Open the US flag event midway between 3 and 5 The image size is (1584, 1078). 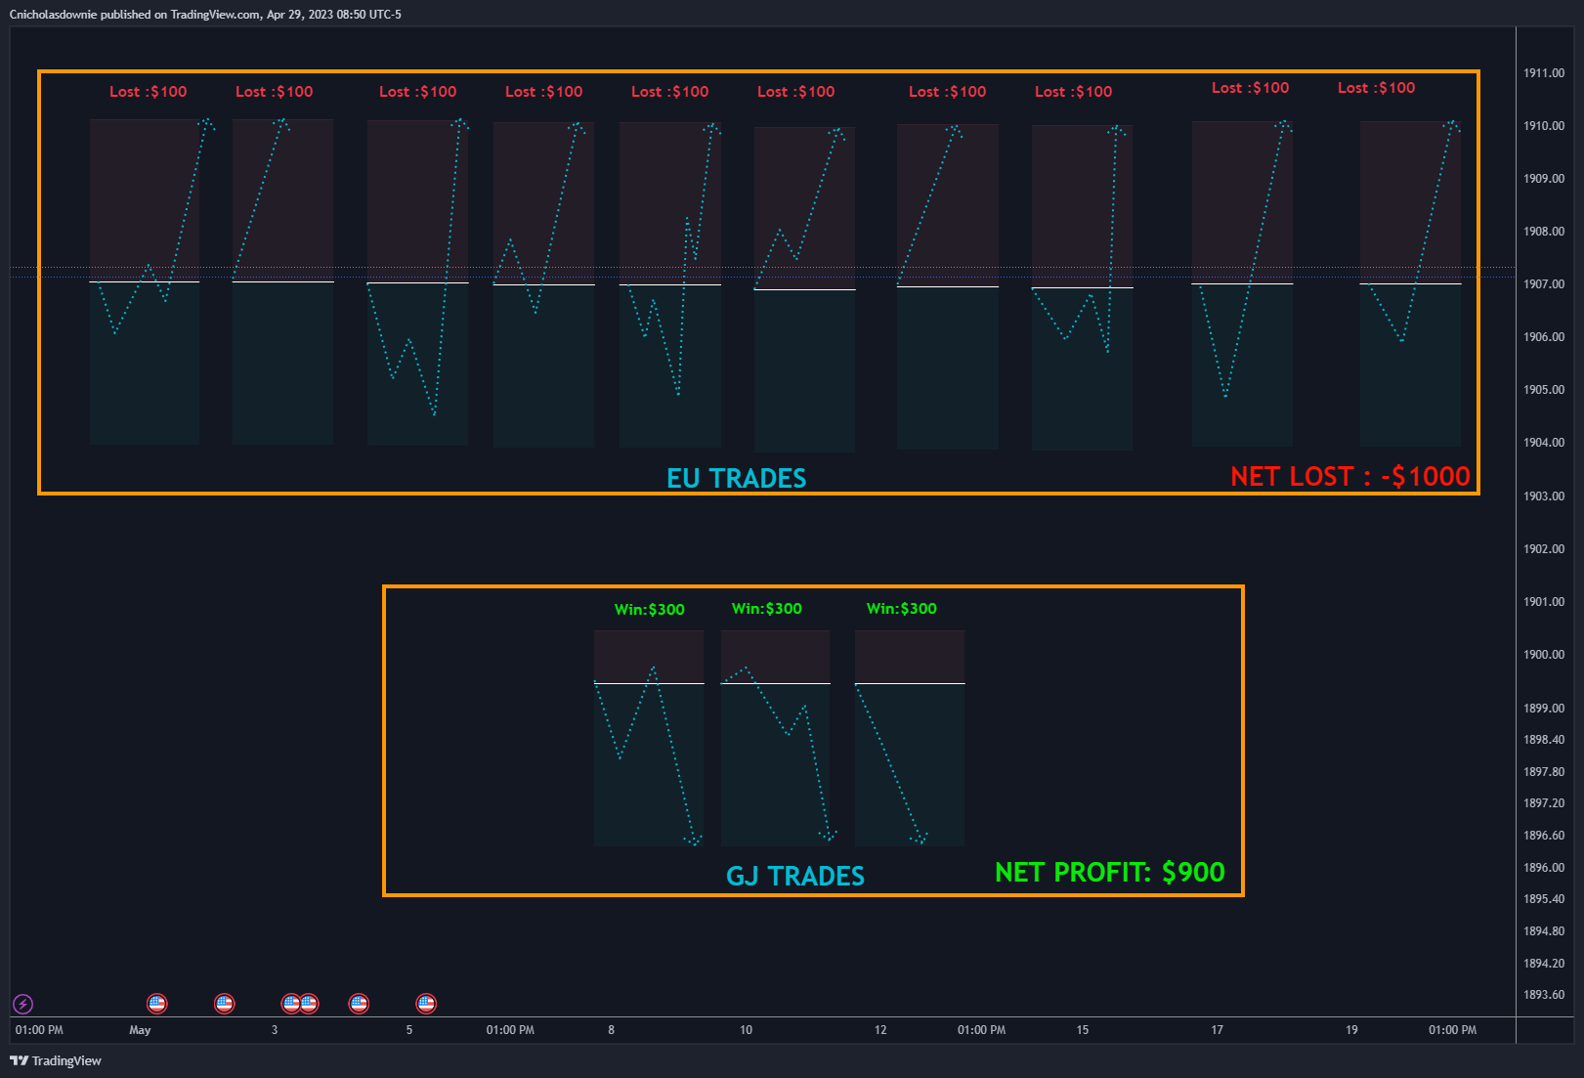(x=359, y=1004)
